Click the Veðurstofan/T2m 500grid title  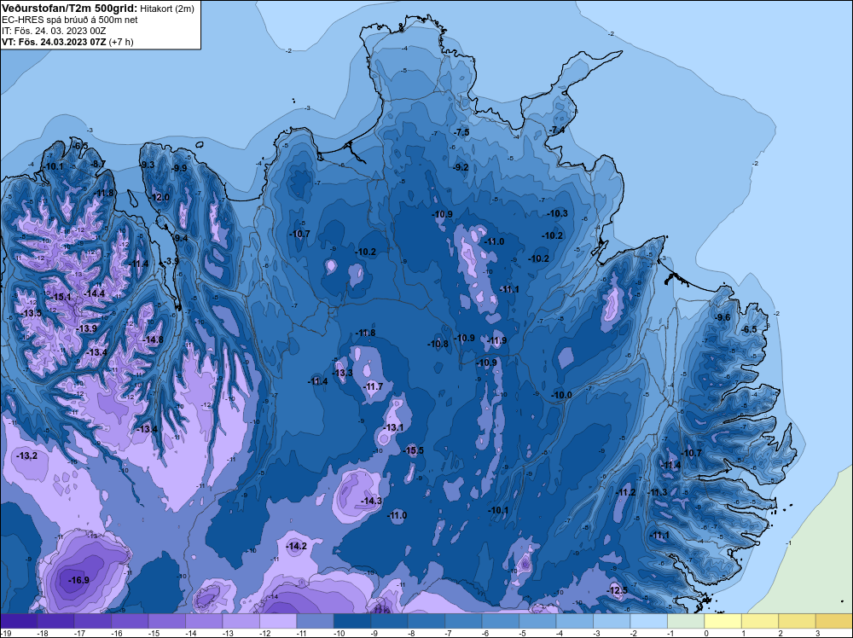pos(69,8)
